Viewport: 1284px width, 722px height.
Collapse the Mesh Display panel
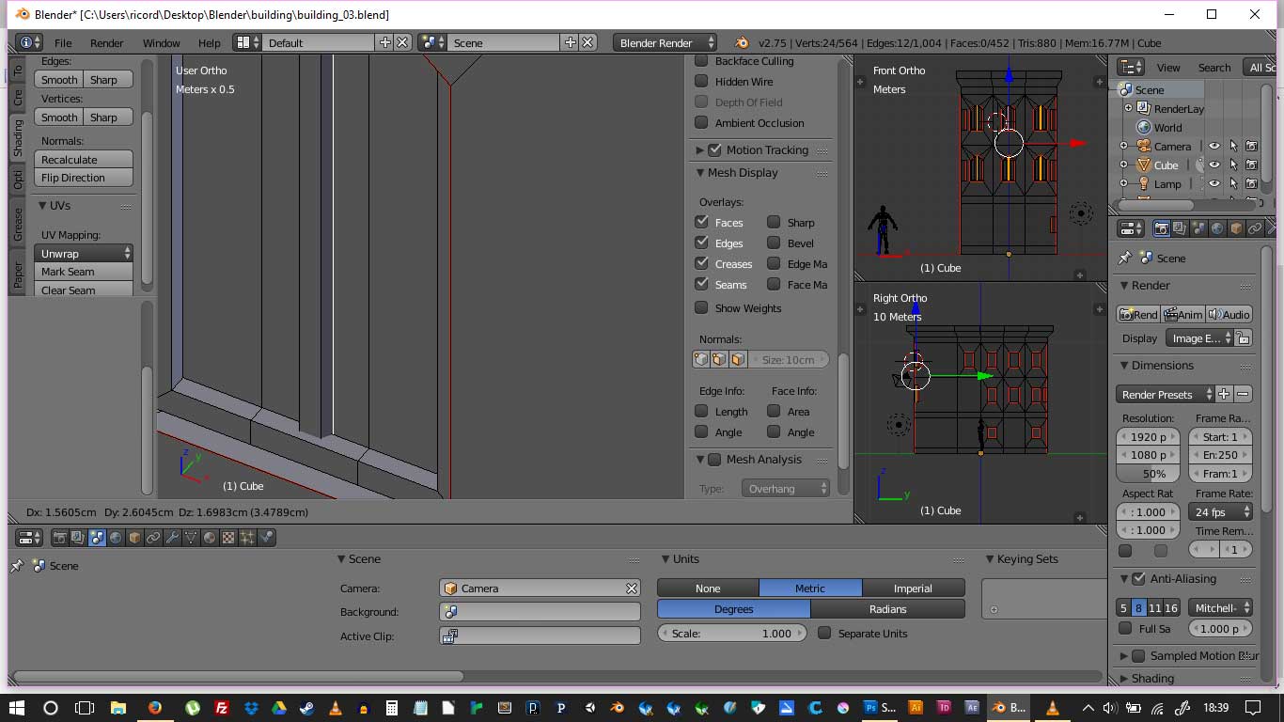pyautogui.click(x=701, y=173)
